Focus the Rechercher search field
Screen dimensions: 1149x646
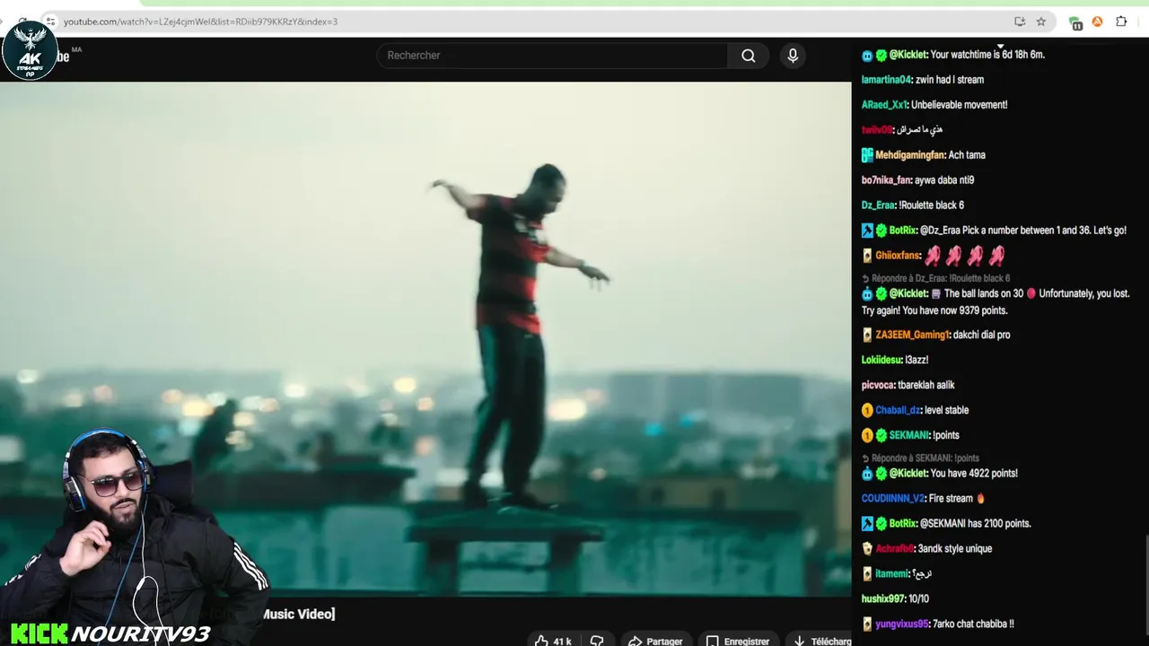(552, 56)
